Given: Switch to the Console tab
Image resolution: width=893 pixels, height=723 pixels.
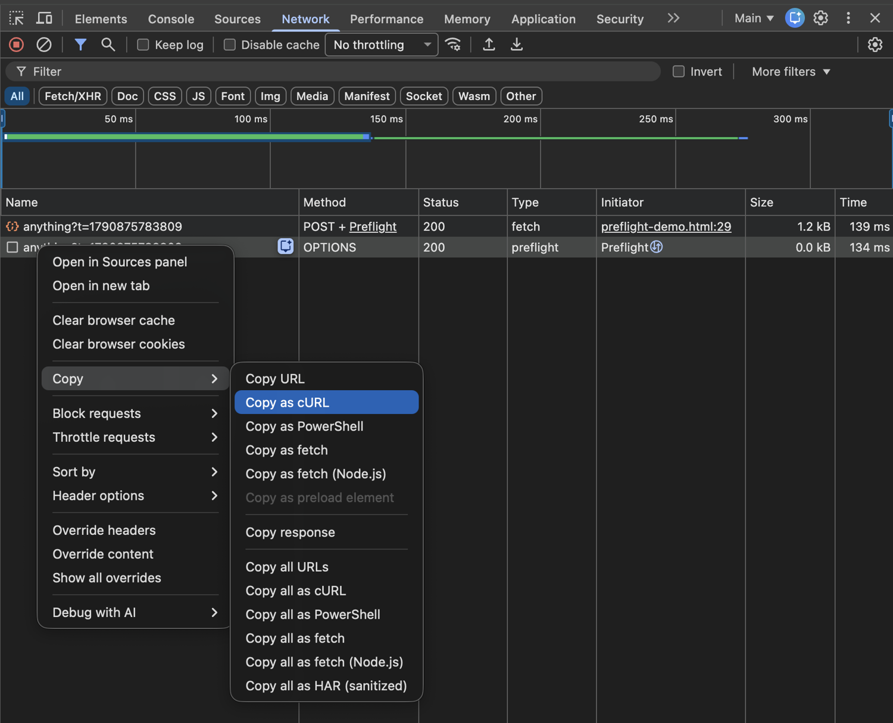Looking at the screenshot, I should pyautogui.click(x=171, y=18).
